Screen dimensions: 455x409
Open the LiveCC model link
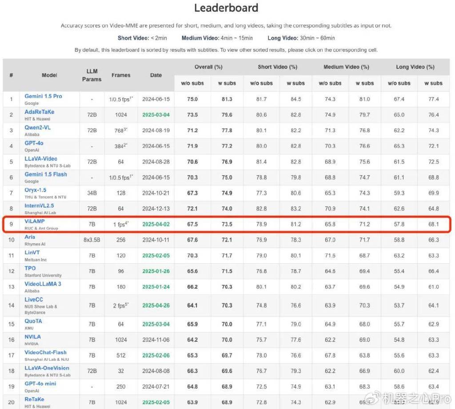tap(34, 300)
